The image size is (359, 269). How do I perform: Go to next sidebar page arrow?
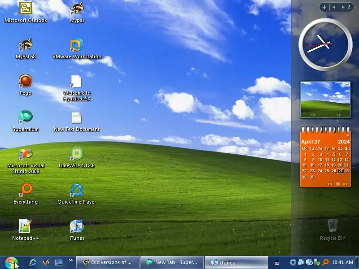pyautogui.click(x=343, y=7)
